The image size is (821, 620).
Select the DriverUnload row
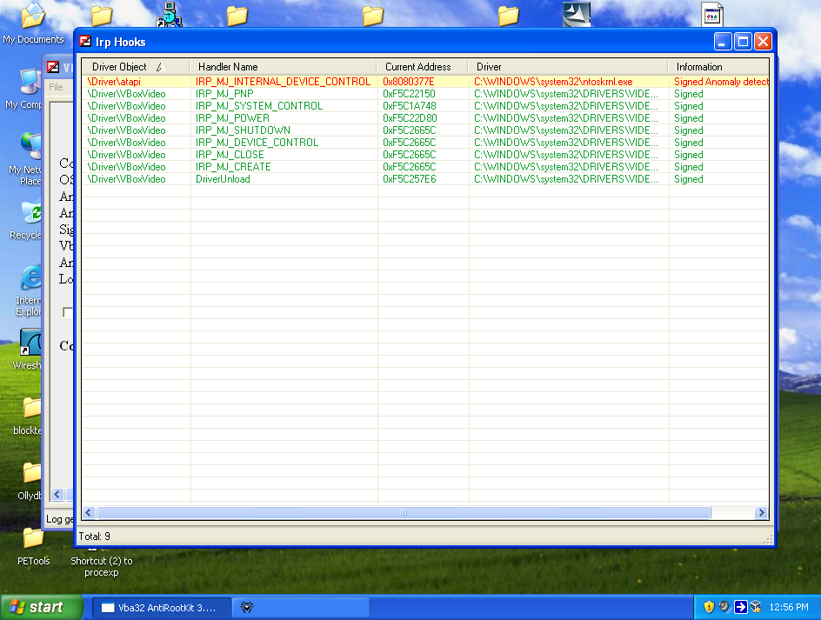425,179
